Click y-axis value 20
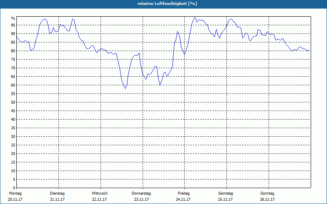 point(13,154)
